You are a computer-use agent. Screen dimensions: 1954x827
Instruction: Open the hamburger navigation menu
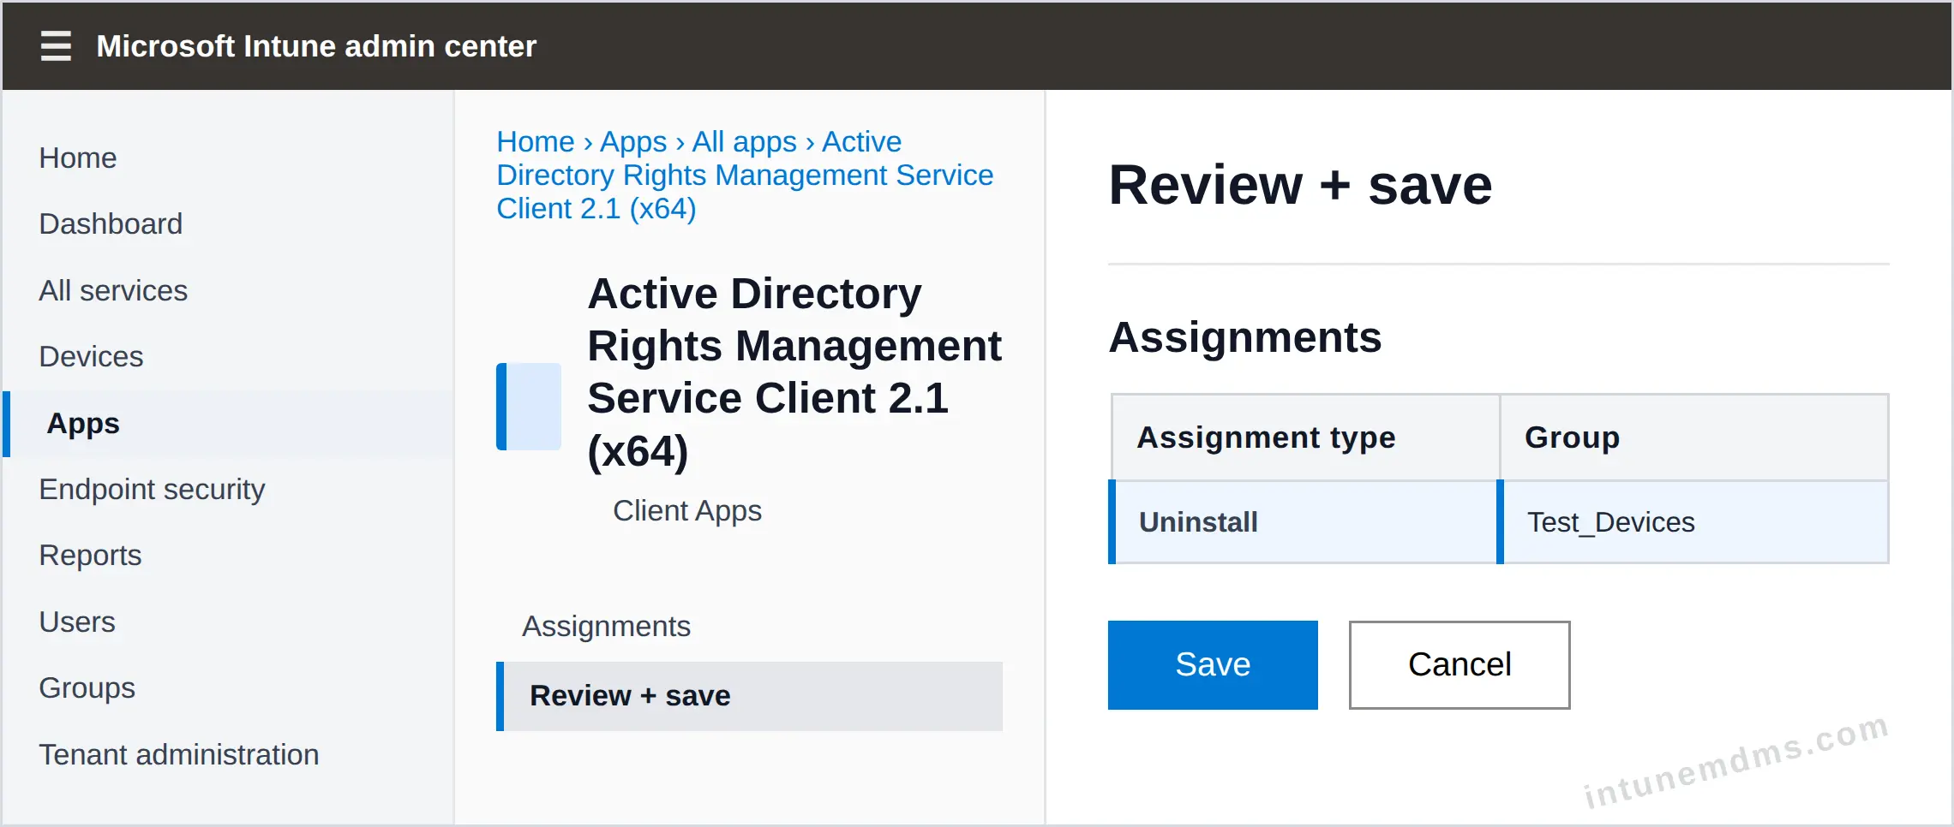56,46
